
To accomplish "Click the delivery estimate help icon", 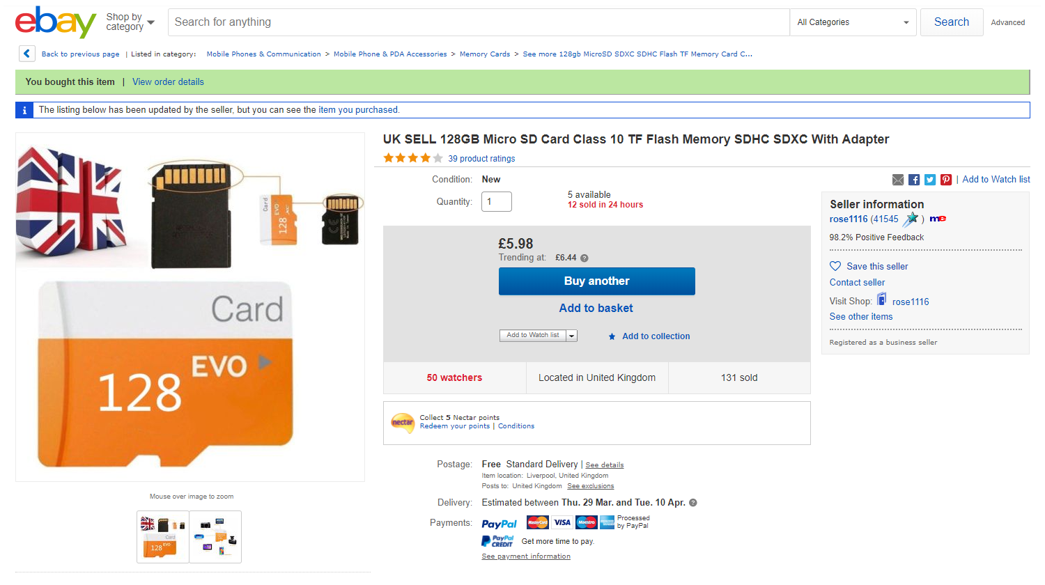I will [693, 503].
